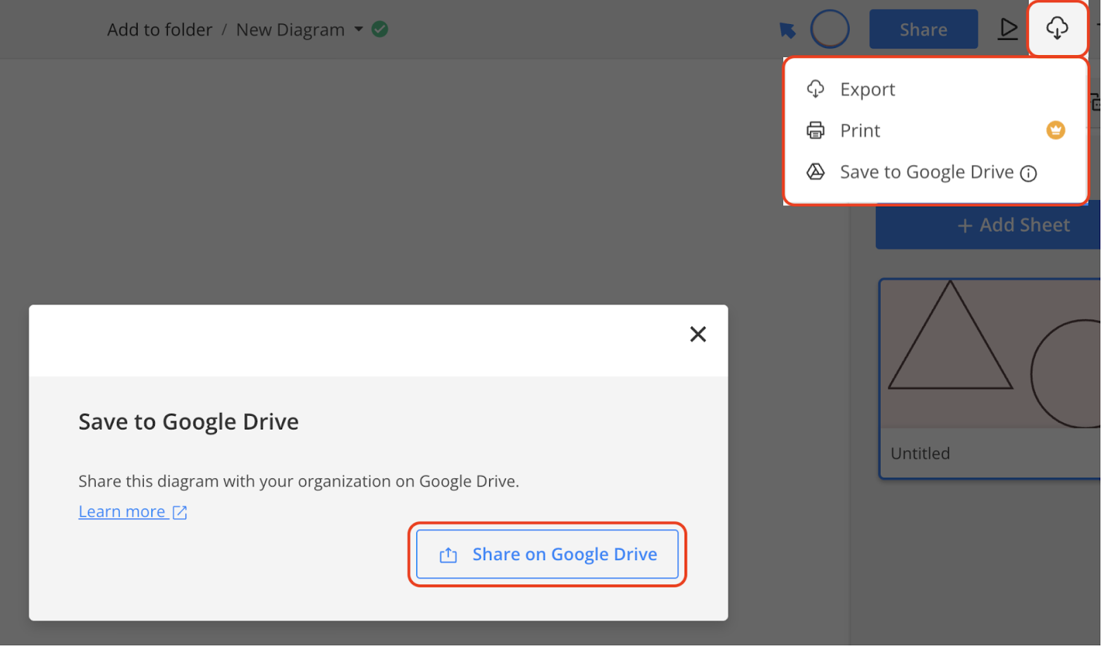Start presentation with the play icon
The image size is (1101, 646).
coord(1008,29)
